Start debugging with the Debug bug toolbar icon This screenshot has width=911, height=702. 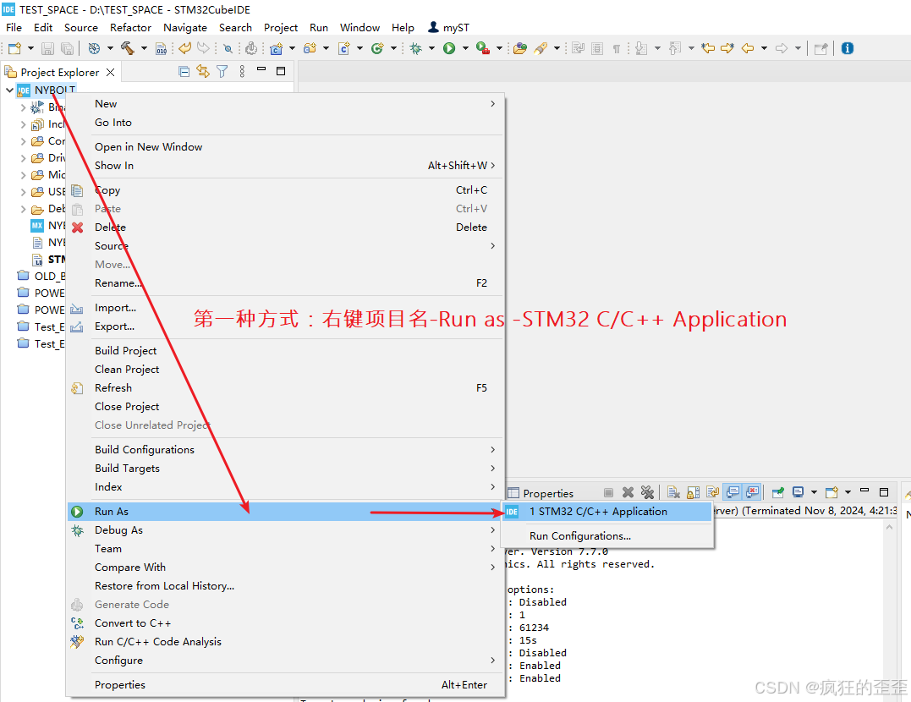click(414, 48)
